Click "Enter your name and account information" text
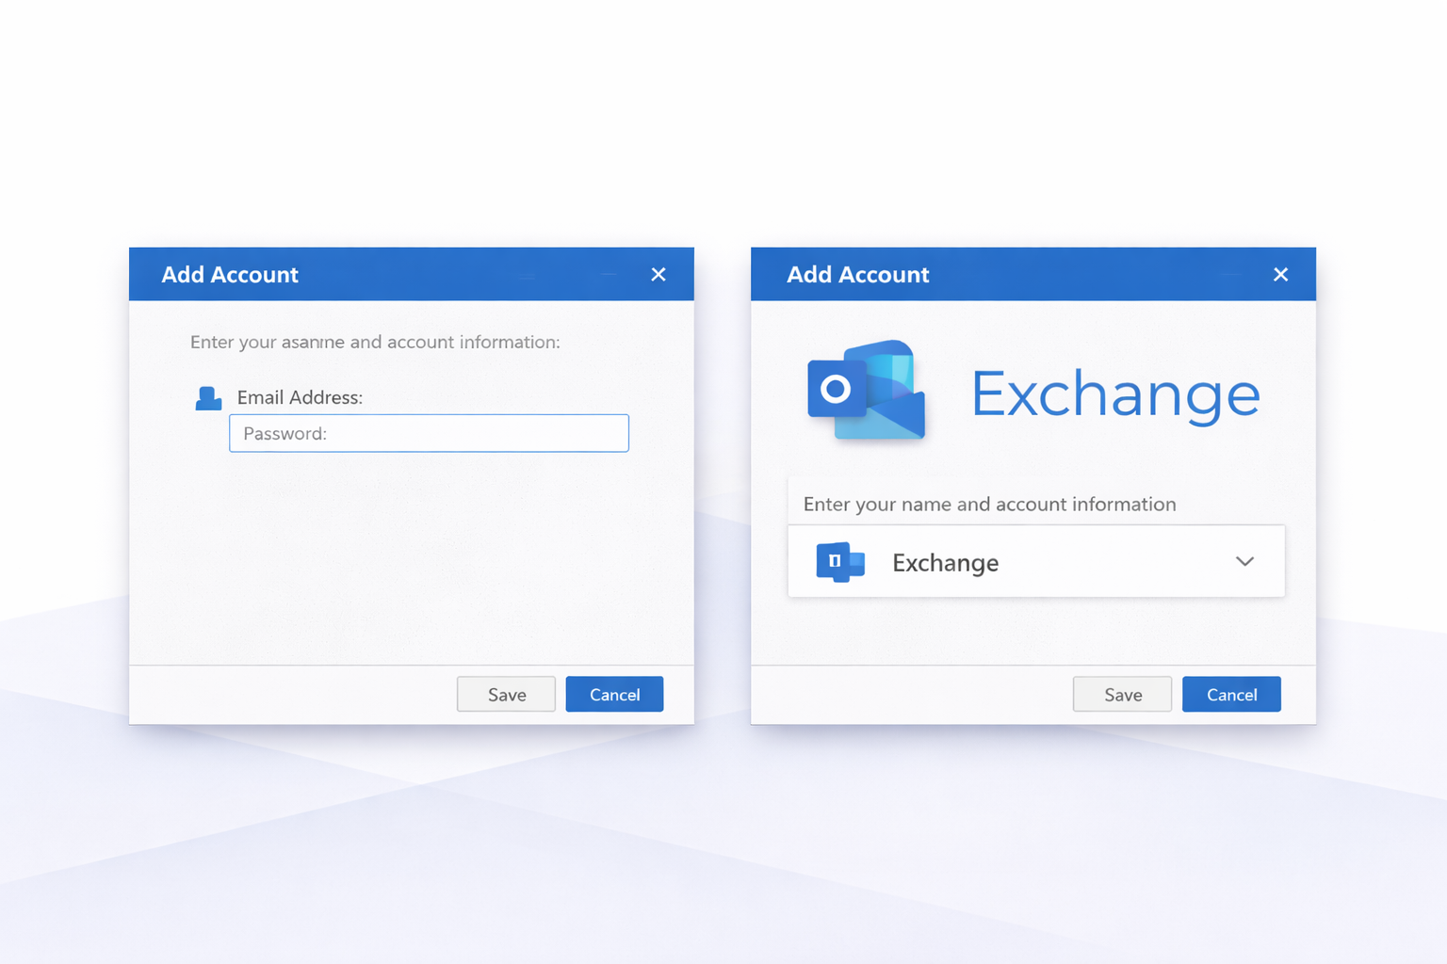 [x=989, y=505]
